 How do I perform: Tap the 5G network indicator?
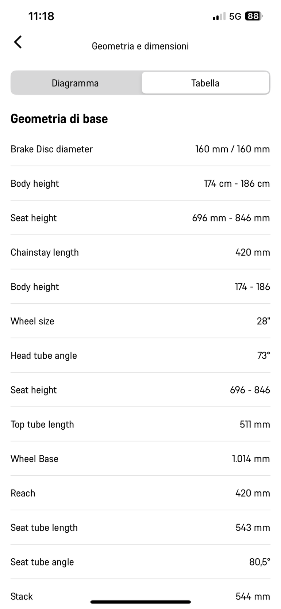pos(235,16)
